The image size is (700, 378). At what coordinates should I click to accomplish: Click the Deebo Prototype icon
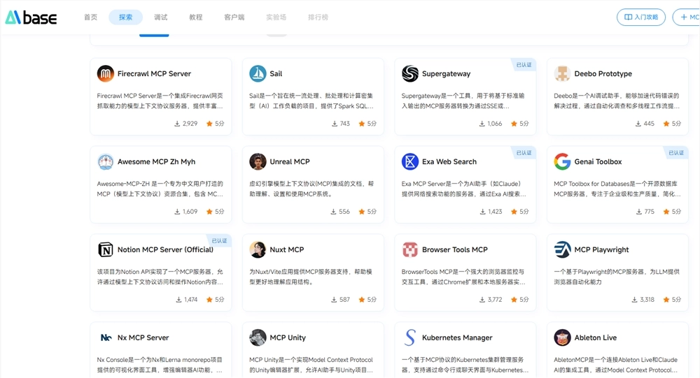[562, 73]
